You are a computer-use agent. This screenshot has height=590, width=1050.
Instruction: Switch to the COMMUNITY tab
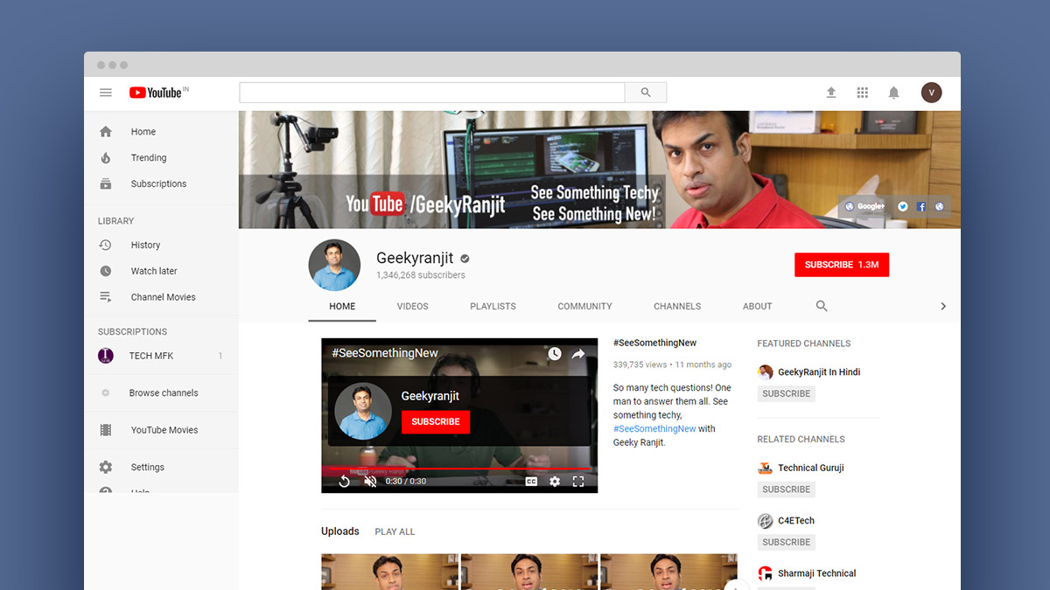point(584,306)
